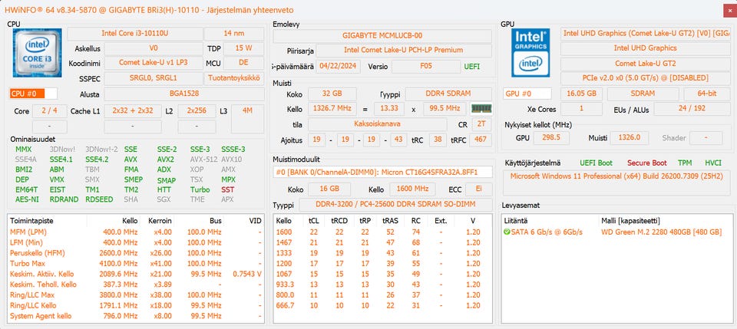737x329 pixels.
Task: Click the AES-NI feature label
Action: click(28, 199)
